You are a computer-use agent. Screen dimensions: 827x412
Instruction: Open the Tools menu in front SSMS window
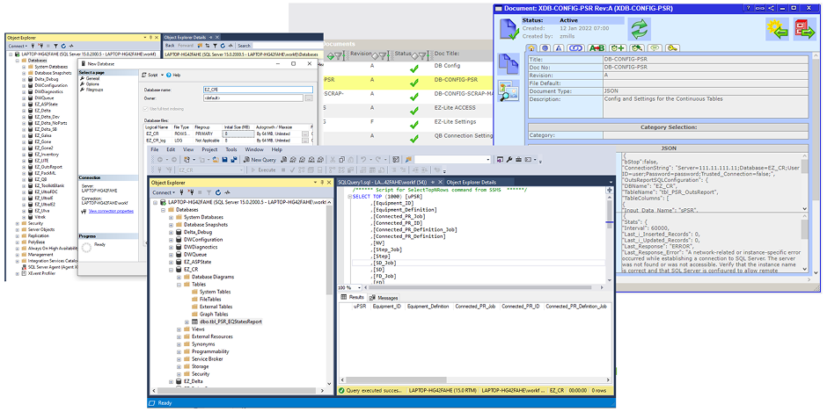click(x=231, y=149)
